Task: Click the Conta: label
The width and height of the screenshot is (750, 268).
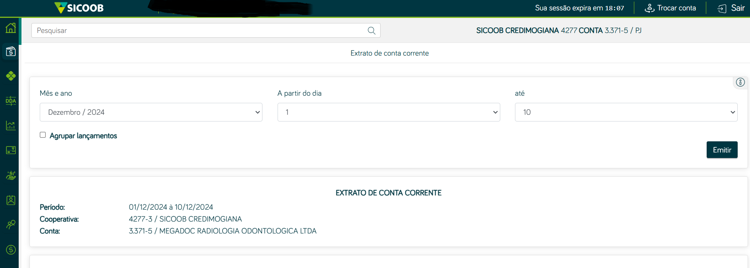Action: pos(50,231)
